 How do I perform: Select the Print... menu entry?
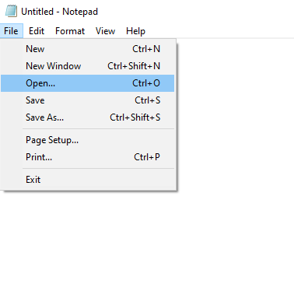click(x=88, y=157)
